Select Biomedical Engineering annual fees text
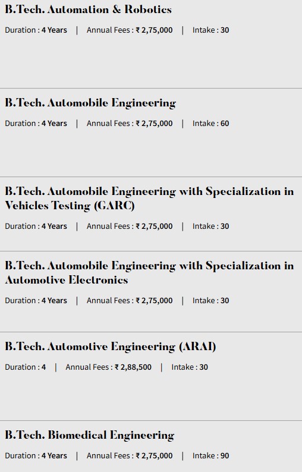Viewport: 302px width, 472px height. pos(130,456)
